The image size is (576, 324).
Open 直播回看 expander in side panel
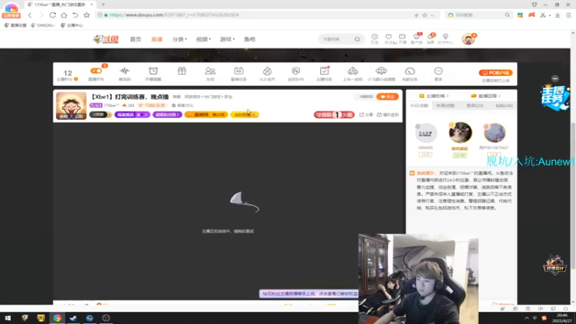(x=485, y=96)
